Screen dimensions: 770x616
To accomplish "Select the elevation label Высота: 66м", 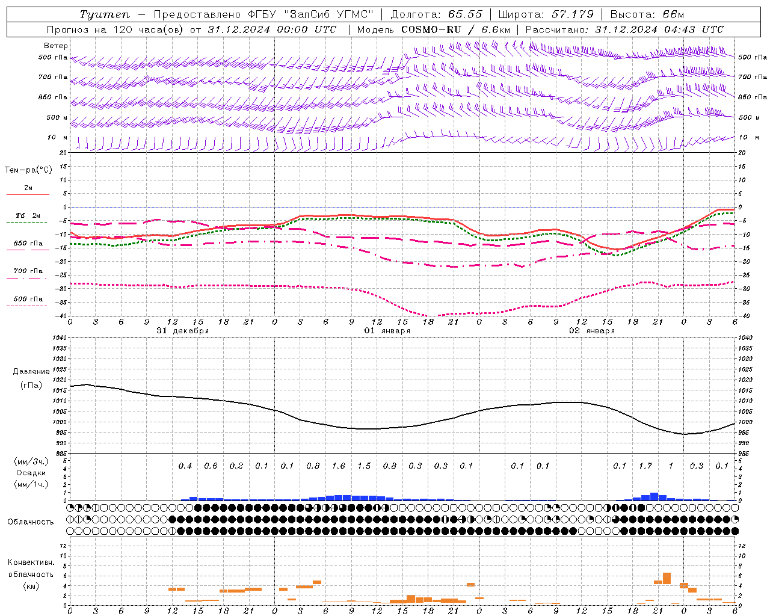I will (647, 14).
